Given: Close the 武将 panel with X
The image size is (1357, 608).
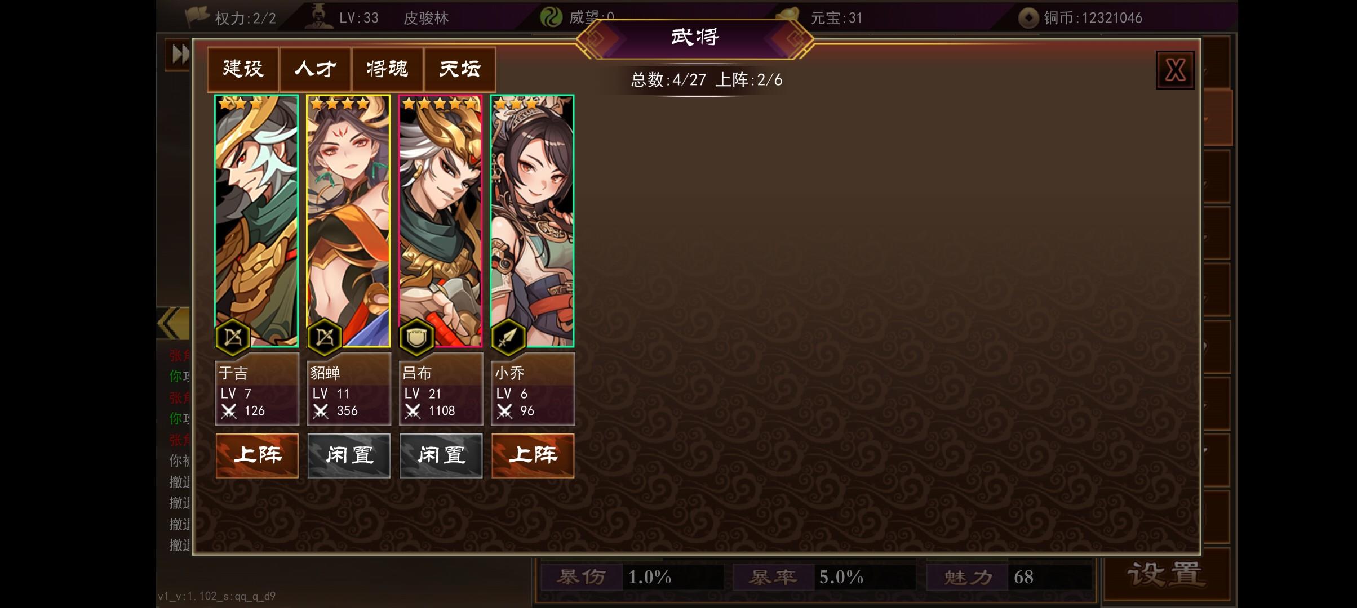Looking at the screenshot, I should (1175, 70).
